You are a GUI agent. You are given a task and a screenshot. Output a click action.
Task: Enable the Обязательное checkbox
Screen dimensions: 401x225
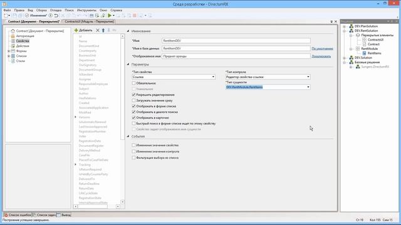pos(133,83)
